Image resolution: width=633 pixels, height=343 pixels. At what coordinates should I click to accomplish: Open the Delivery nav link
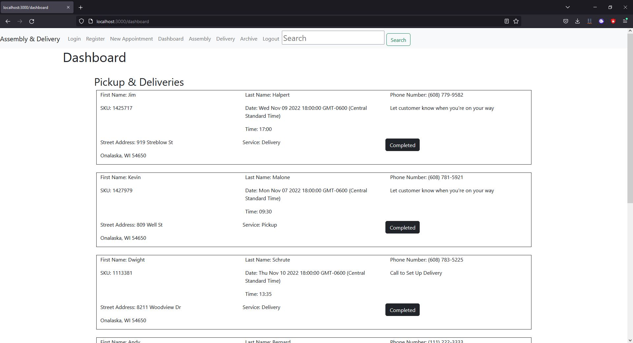pos(226,39)
